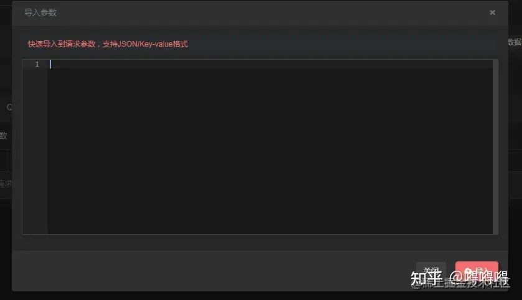Click the partially hidden 数据 label behind dialog
The image size is (522, 300).
(515, 42)
